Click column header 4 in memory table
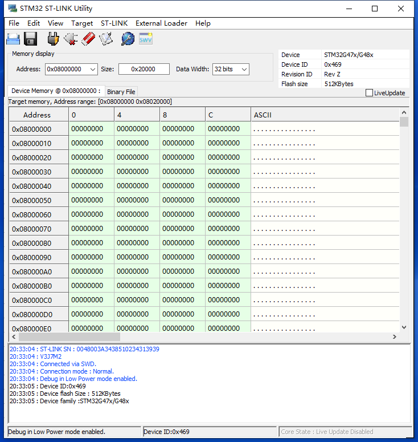 point(137,115)
